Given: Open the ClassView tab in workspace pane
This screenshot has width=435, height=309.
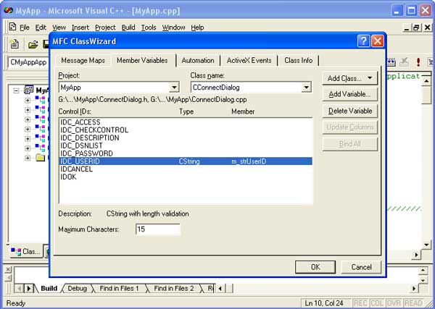Looking at the screenshot, I should click(x=26, y=252).
